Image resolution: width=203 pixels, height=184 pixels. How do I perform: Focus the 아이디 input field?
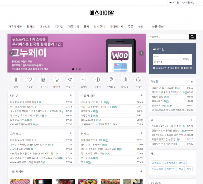(167, 57)
